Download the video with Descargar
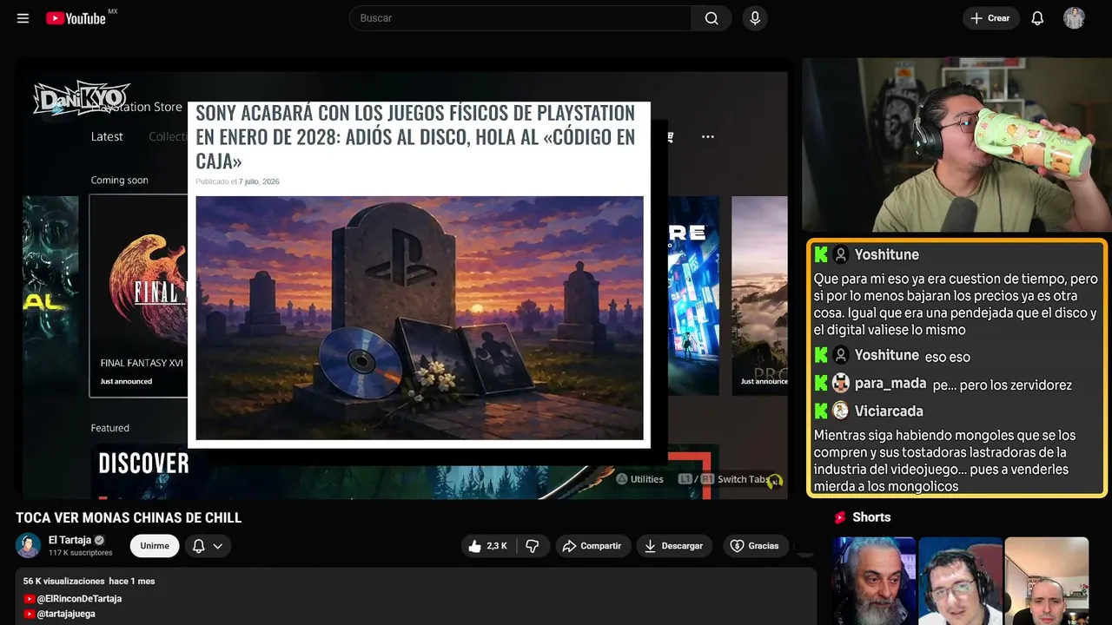This screenshot has height=625, width=1112. (x=674, y=546)
